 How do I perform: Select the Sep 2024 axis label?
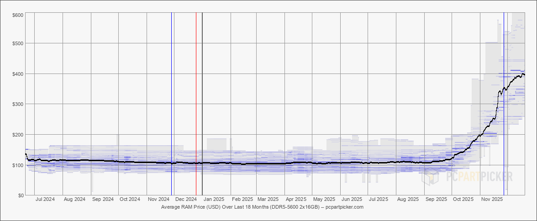point(102,200)
